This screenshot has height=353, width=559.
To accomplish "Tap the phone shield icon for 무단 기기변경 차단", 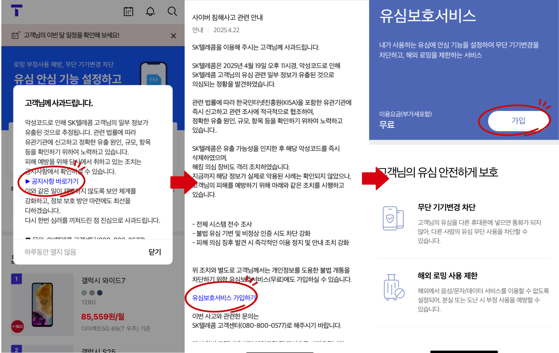I will pyautogui.click(x=393, y=218).
